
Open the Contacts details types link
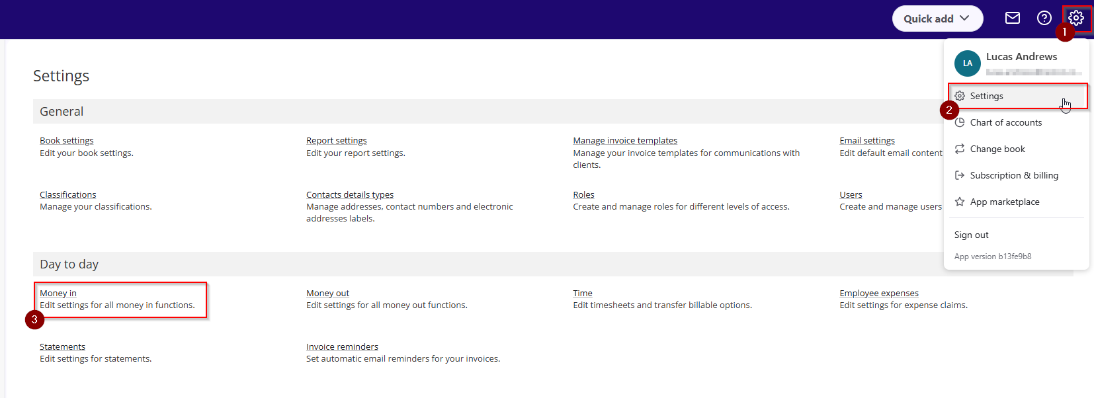coord(350,194)
